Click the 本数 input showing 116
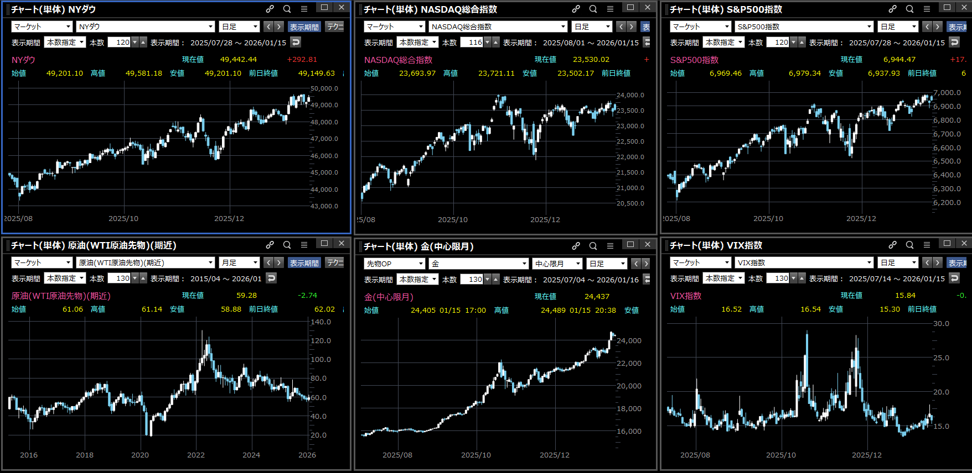The height and width of the screenshot is (473, 972). click(474, 42)
